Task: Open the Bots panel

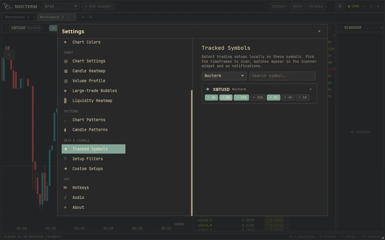Action: (297, 6)
